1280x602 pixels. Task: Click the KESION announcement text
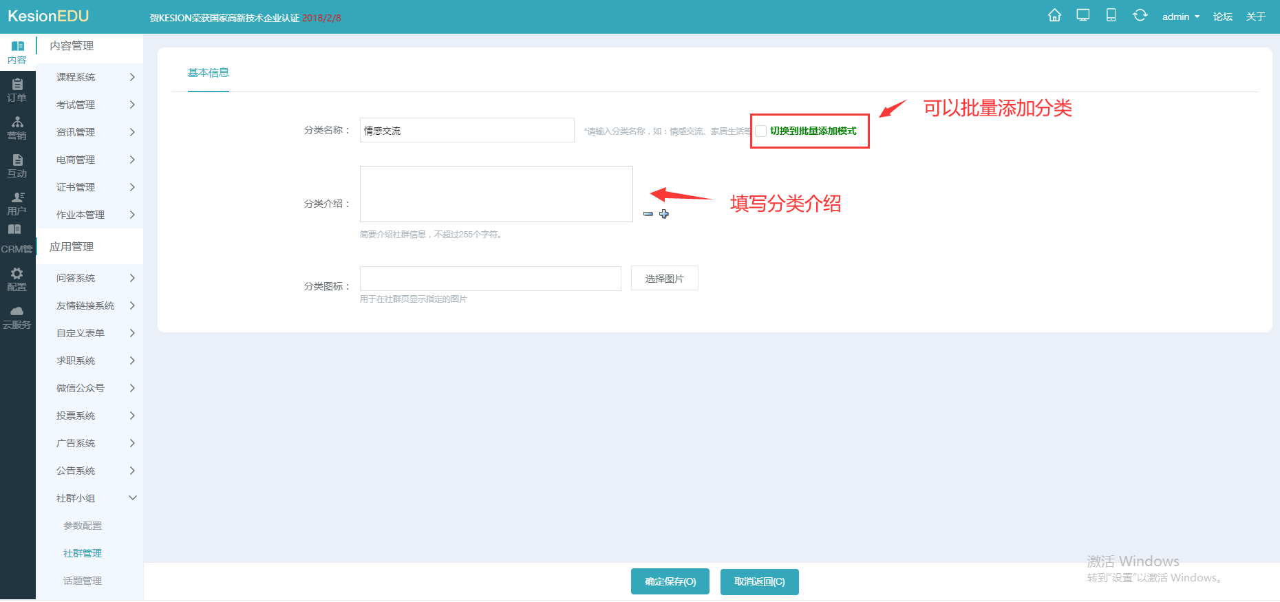tap(246, 18)
